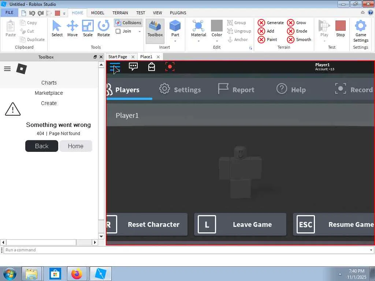
Task: Click the Group objects button
Action: [x=237, y=23]
